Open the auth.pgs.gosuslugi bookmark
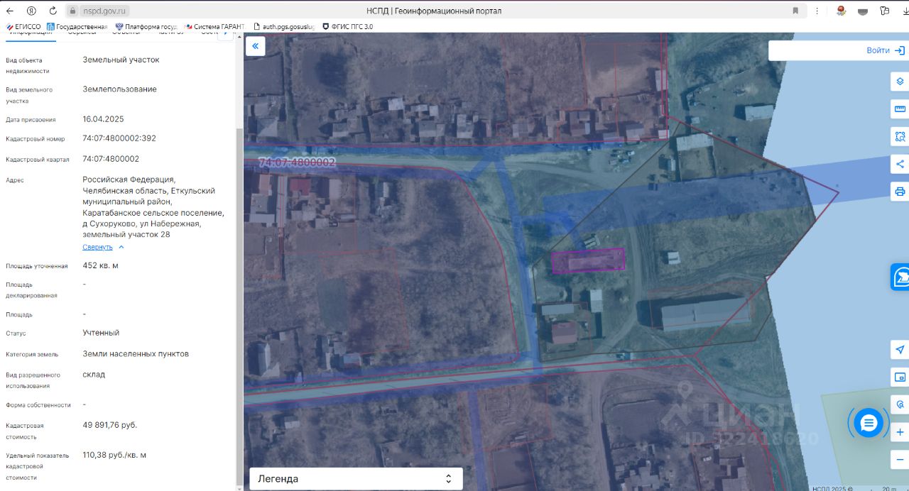Image resolution: width=909 pixels, height=491 pixels. coord(283,26)
